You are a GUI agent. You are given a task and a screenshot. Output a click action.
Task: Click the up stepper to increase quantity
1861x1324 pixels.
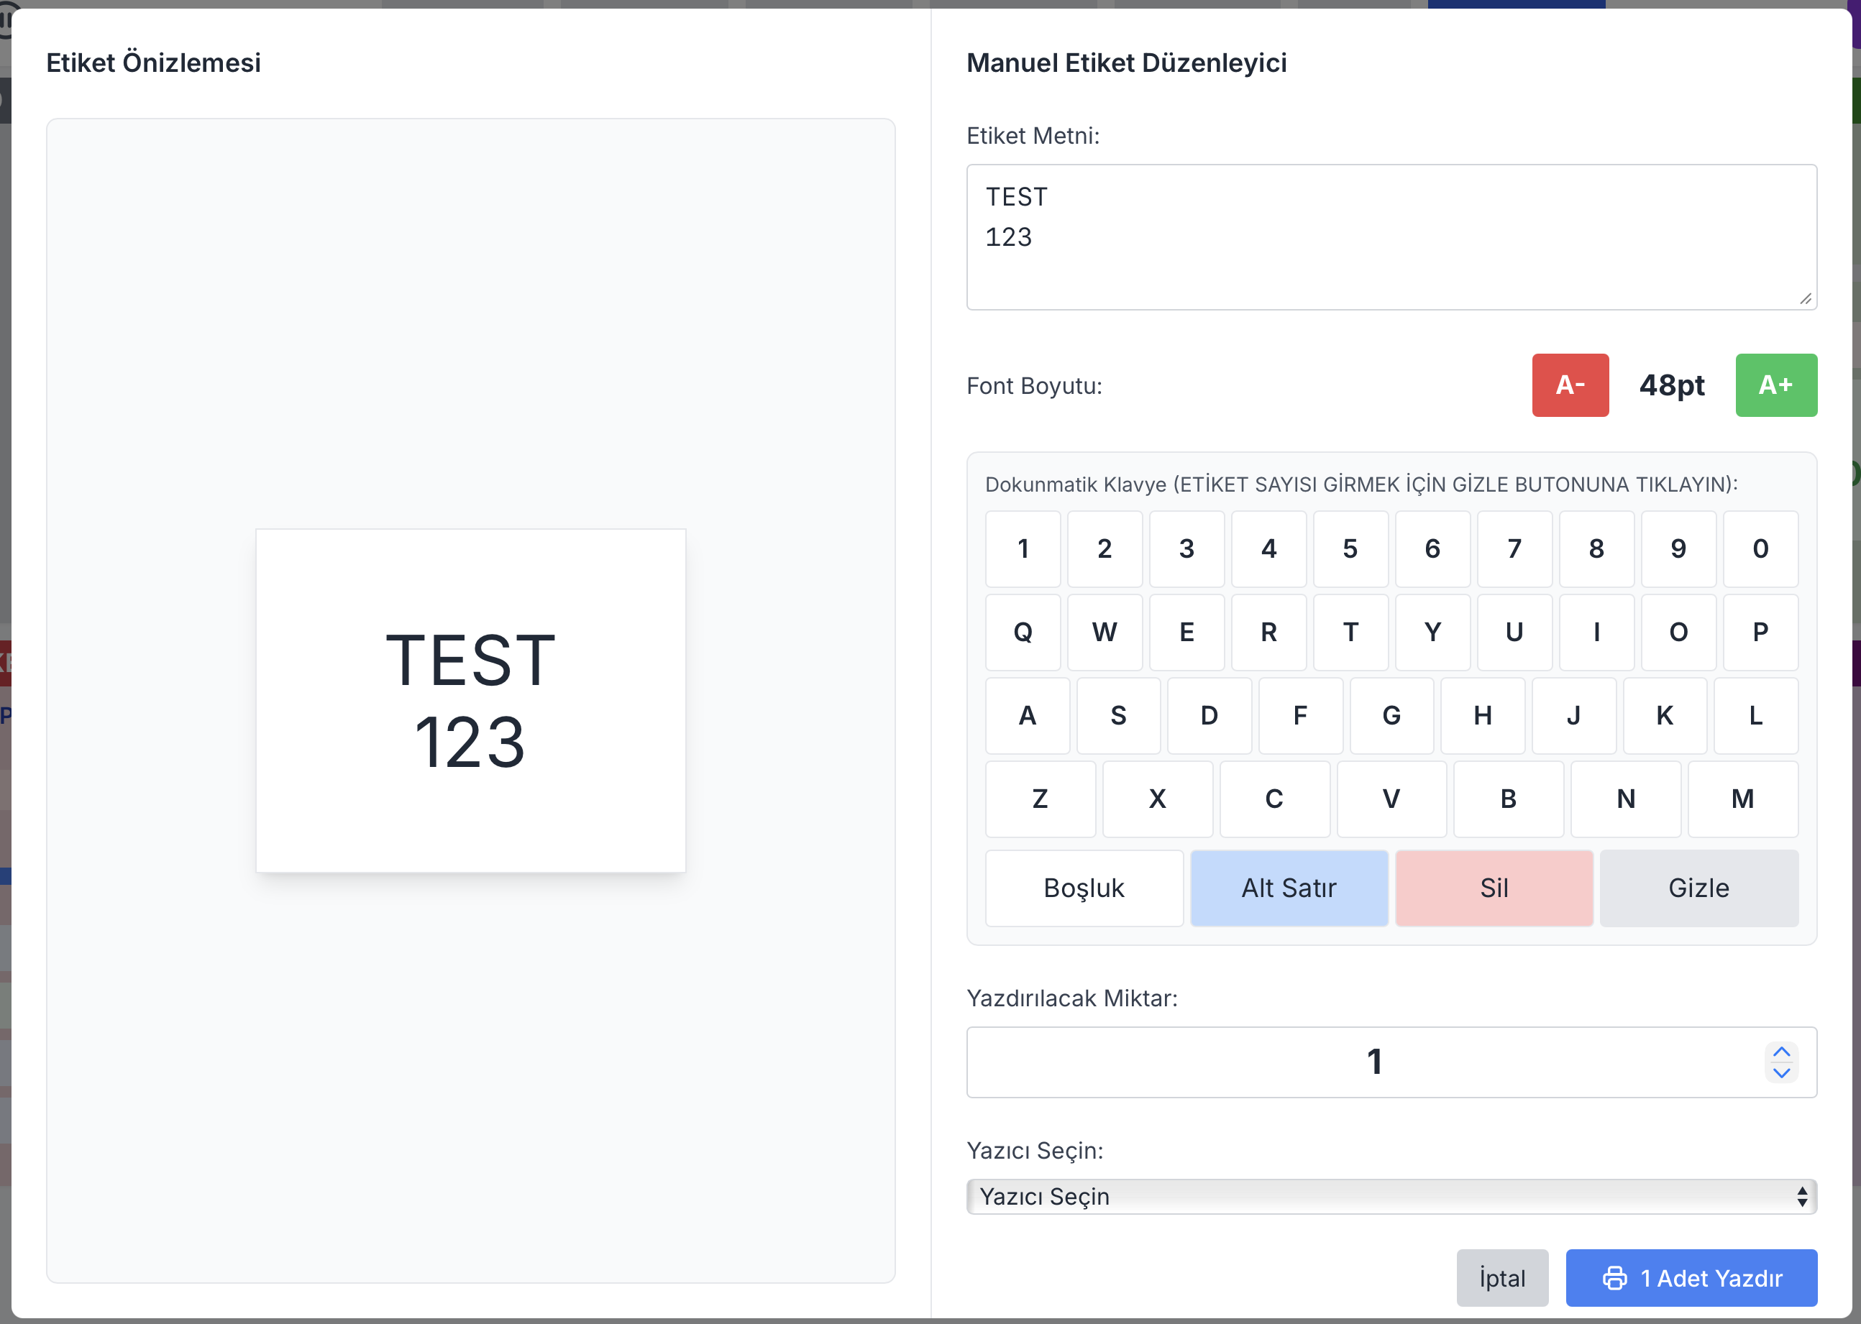(x=1782, y=1052)
